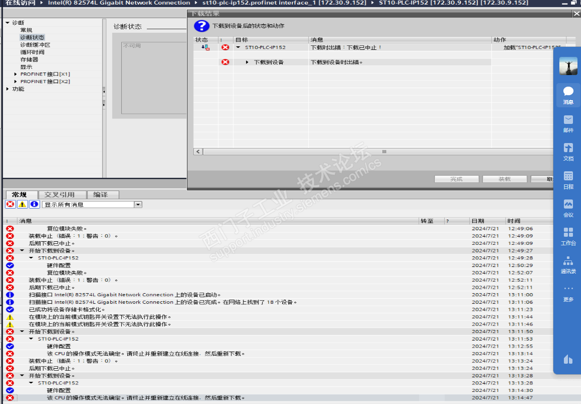581x404 pixels.
Task: Click the 转至 column header
Action: click(432, 221)
